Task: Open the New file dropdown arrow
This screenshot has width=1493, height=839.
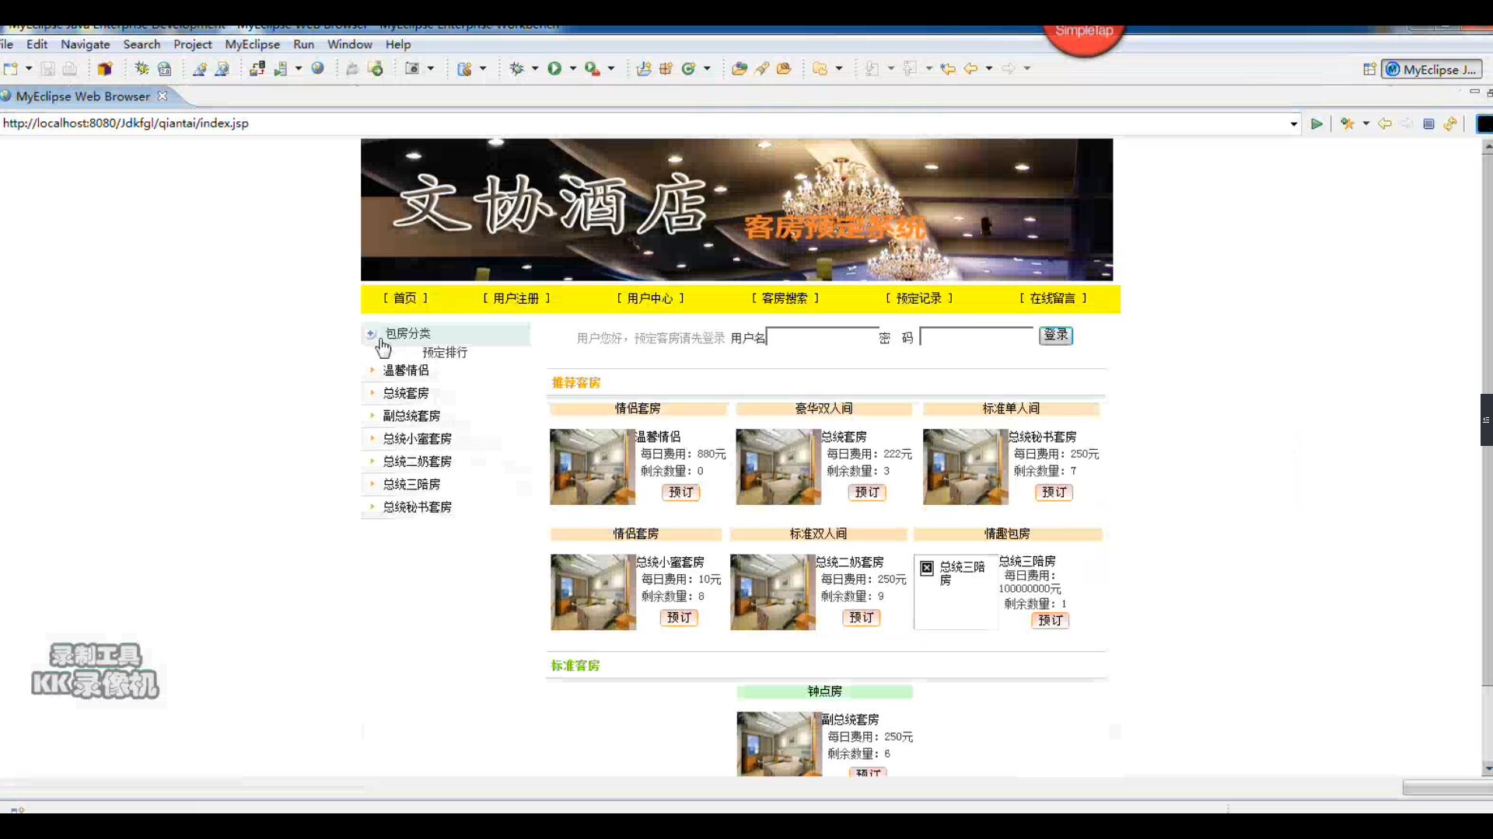Action: tap(29, 68)
